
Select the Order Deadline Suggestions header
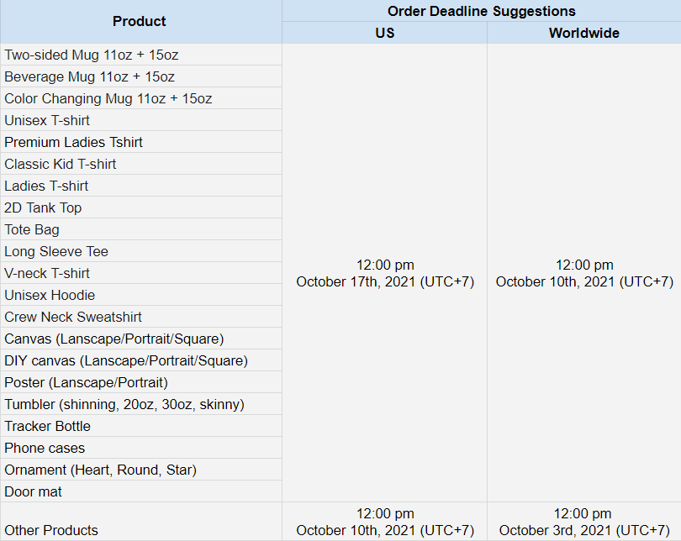click(x=481, y=11)
